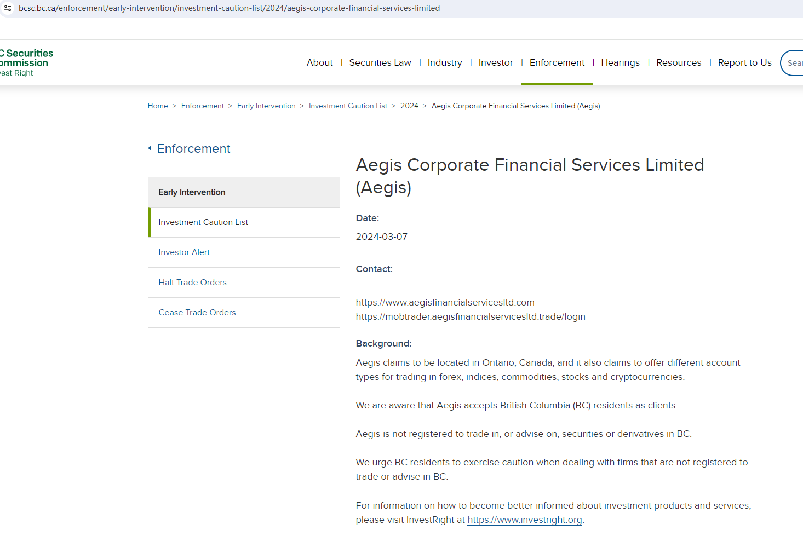Click the 2024 breadcrumb
This screenshot has width=803, height=536.
coord(409,106)
